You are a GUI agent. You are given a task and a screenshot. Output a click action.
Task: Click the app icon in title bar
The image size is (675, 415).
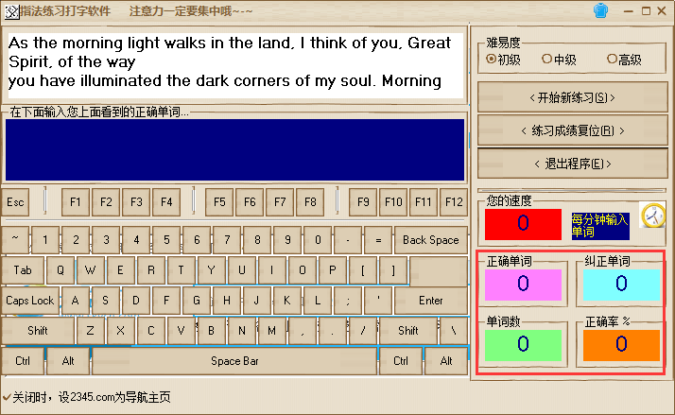pyautogui.click(x=12, y=11)
